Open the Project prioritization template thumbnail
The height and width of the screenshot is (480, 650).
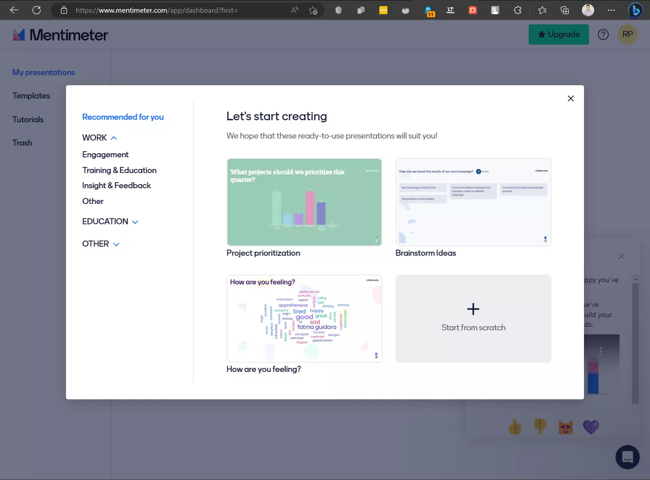click(304, 202)
